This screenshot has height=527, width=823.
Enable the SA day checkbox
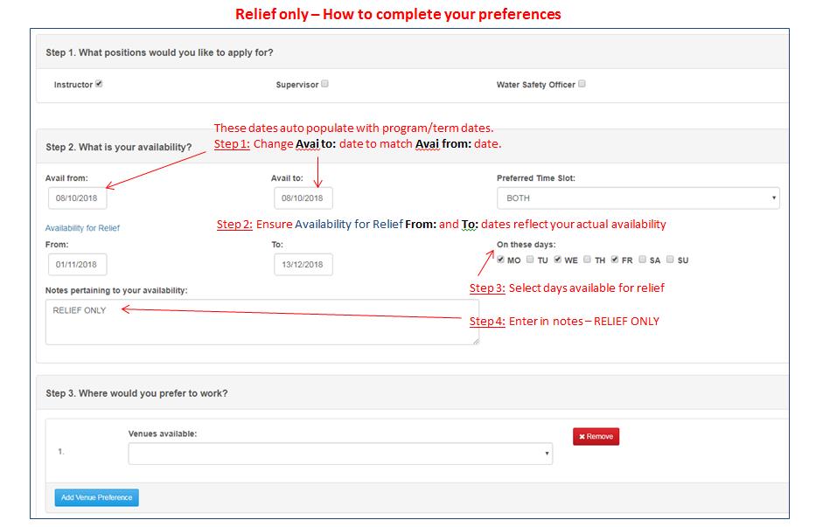click(x=643, y=260)
